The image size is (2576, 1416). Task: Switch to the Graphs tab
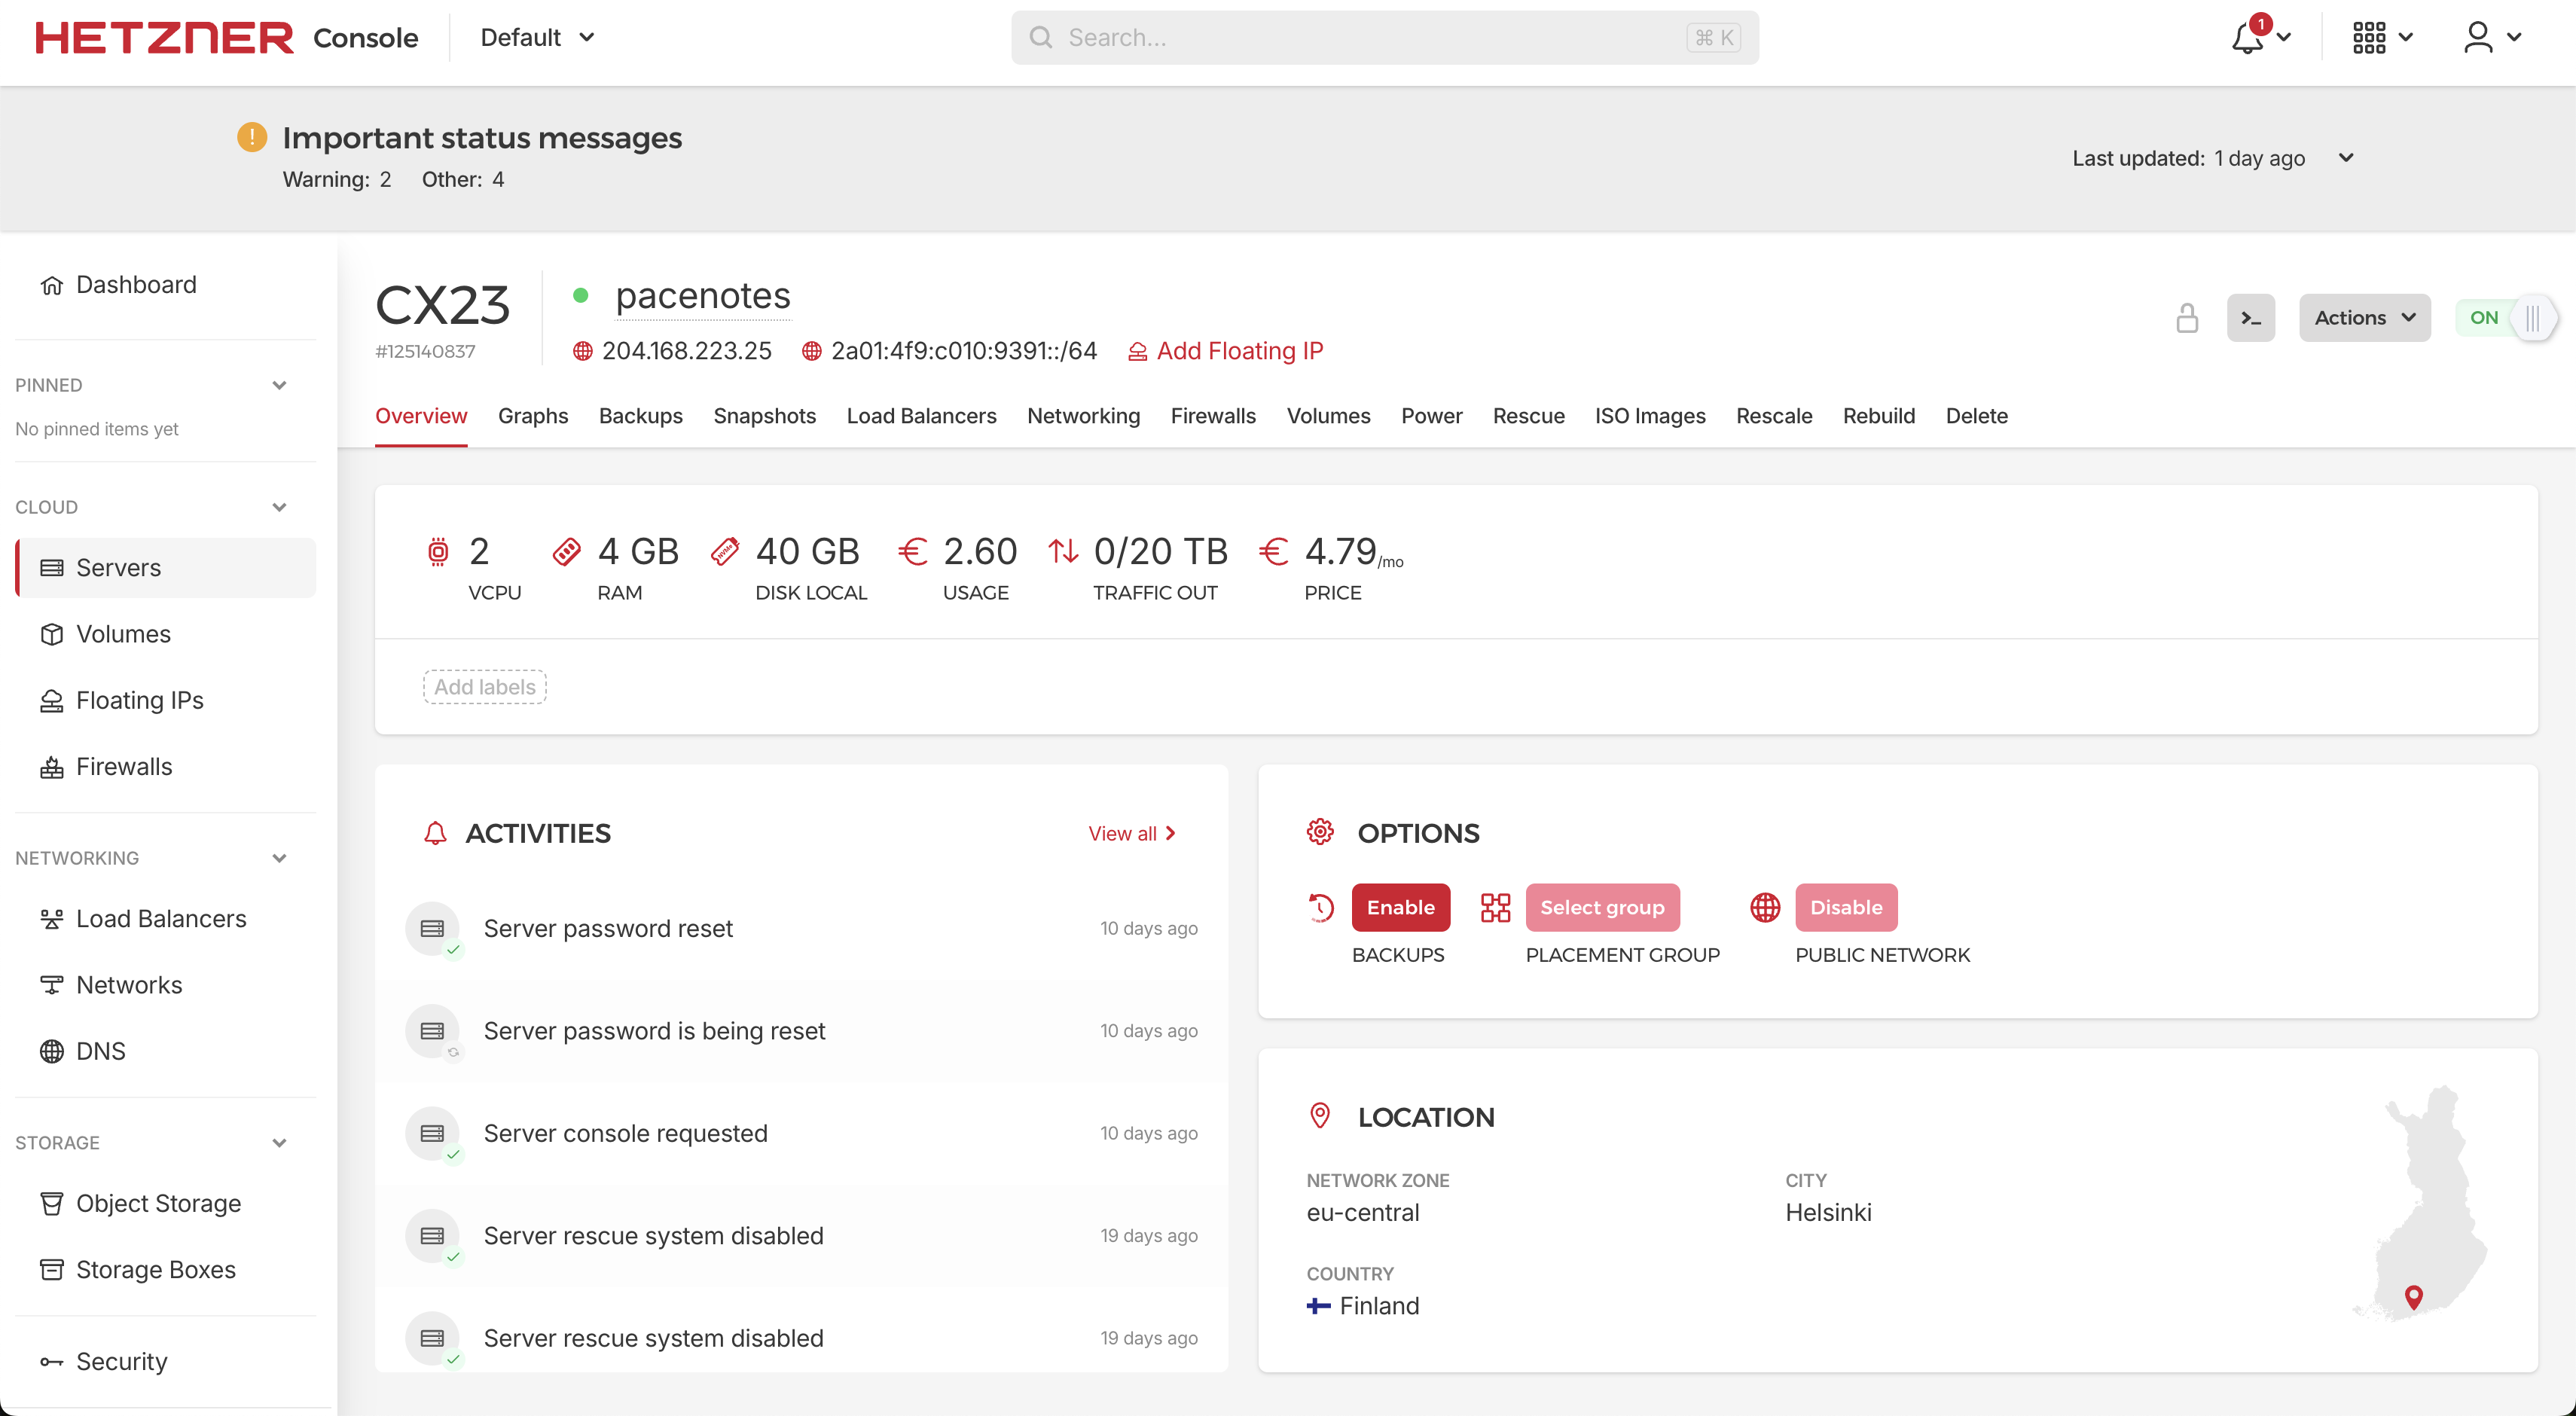[533, 416]
